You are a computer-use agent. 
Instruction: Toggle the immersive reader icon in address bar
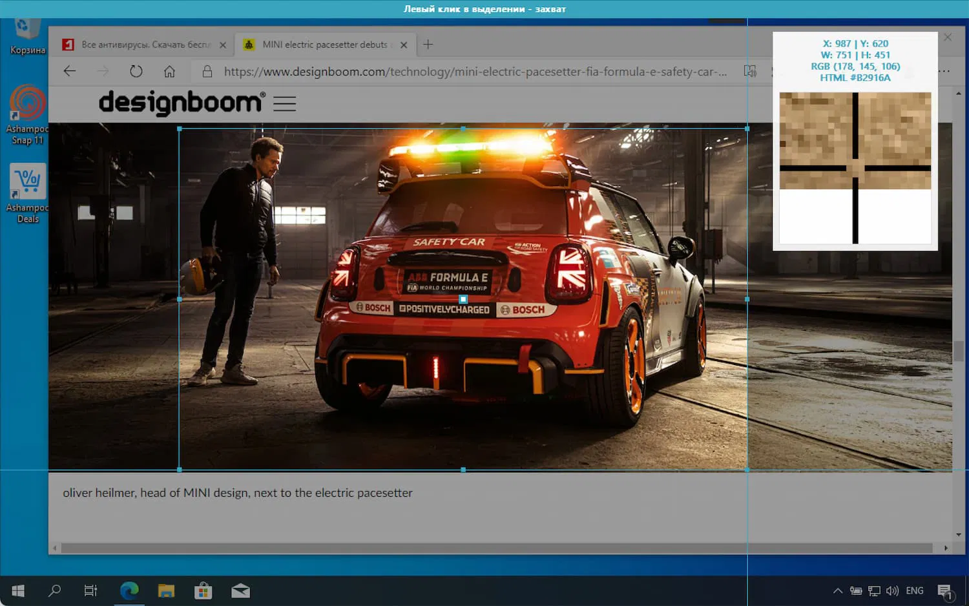tap(750, 72)
